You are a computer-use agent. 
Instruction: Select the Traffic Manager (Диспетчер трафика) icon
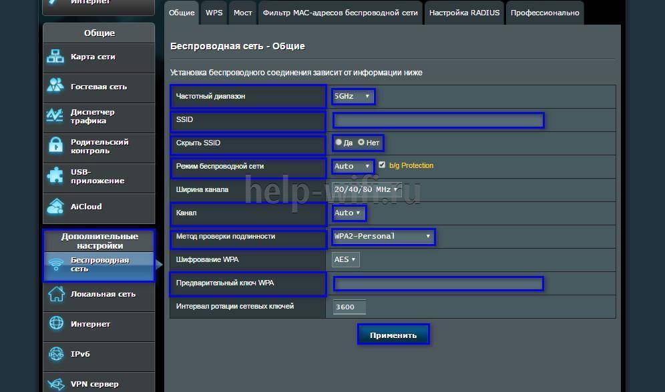[55, 117]
